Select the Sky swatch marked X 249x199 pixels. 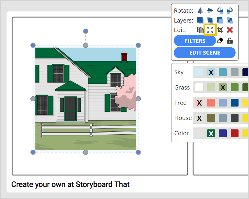click(x=211, y=72)
